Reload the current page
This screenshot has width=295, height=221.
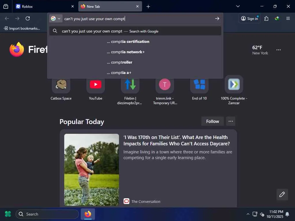point(28,18)
